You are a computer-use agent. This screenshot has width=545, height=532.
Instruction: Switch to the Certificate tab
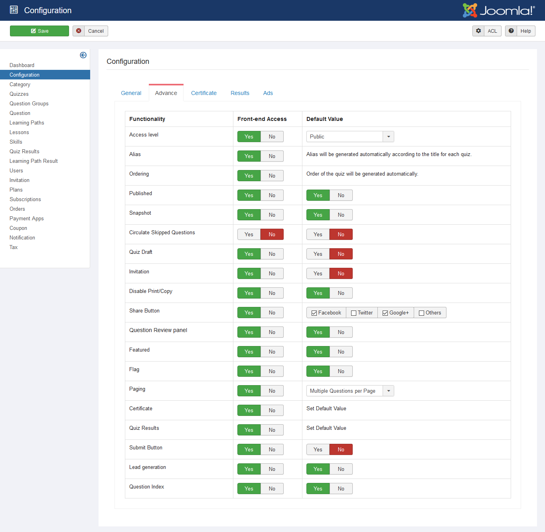tap(203, 93)
